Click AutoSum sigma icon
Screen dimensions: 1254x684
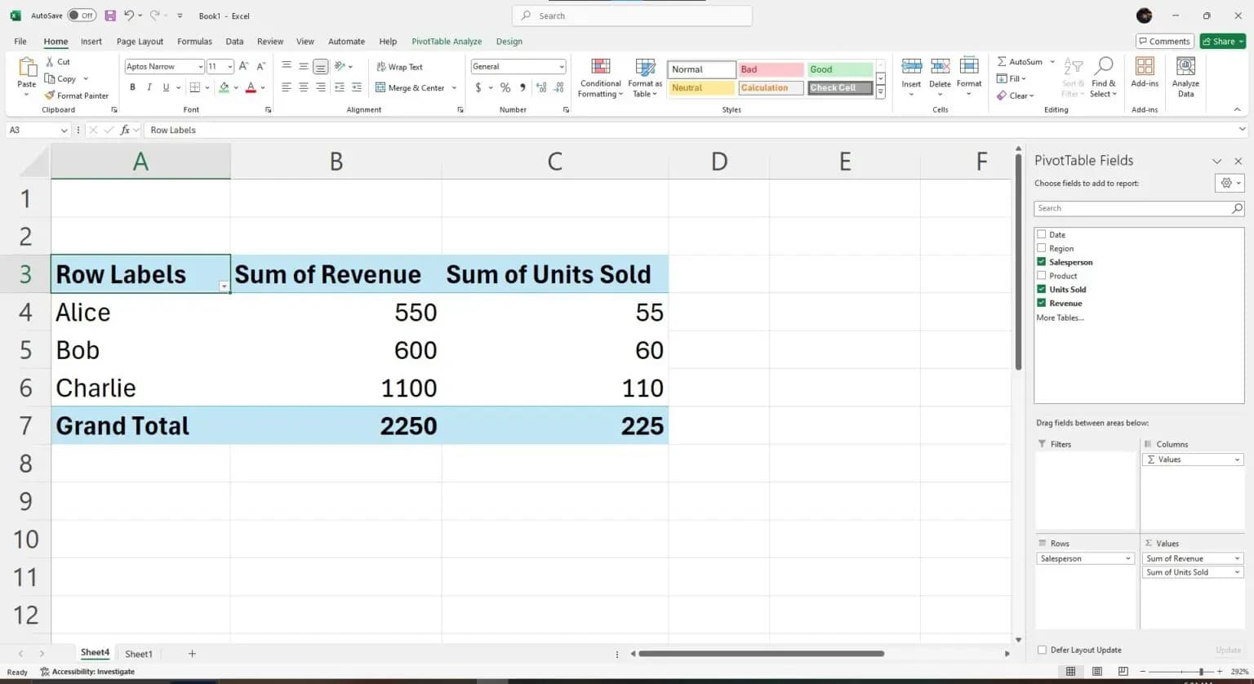1002,62
